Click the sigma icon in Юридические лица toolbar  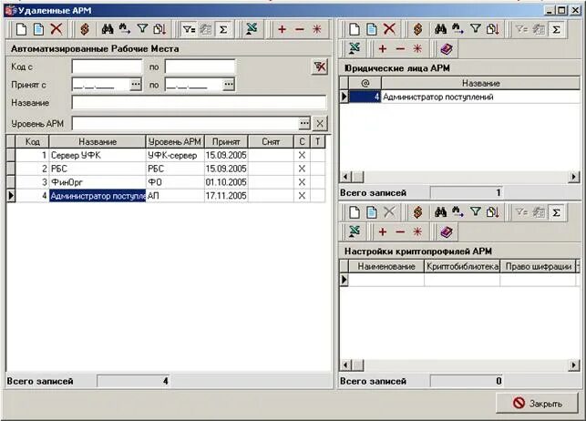[556, 29]
